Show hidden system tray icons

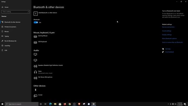pyautogui.click(x=168, y=104)
